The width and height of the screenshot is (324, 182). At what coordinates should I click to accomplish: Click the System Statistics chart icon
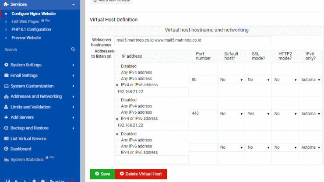point(7,160)
